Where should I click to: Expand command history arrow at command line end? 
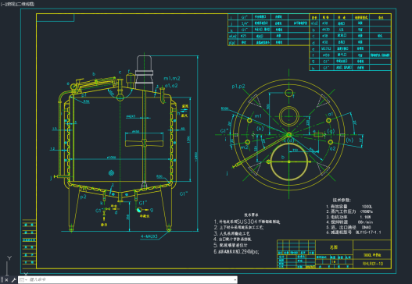[235, 280]
